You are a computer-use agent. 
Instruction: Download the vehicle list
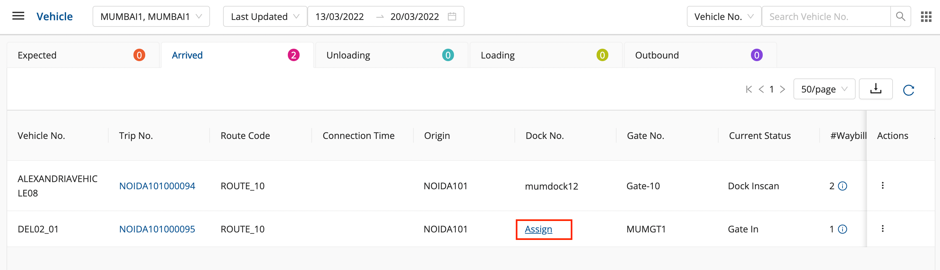[x=876, y=89]
